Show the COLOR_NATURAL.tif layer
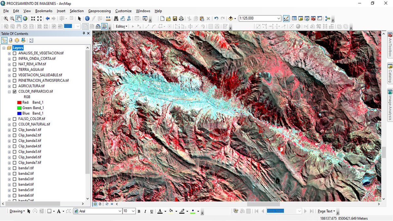The image size is (393, 221). [x=14, y=124]
